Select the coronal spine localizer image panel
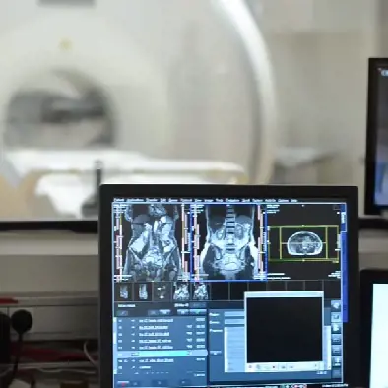This screenshot has width=388, height=388. [x=228, y=242]
